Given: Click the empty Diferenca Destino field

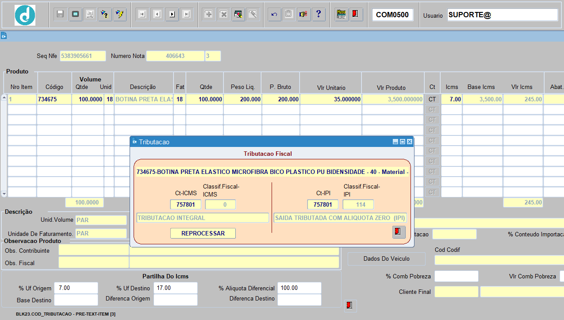Looking at the screenshot, I should (299, 300).
